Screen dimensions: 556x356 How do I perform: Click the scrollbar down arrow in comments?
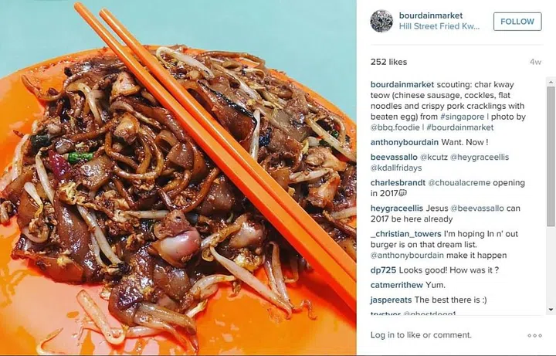551,310
